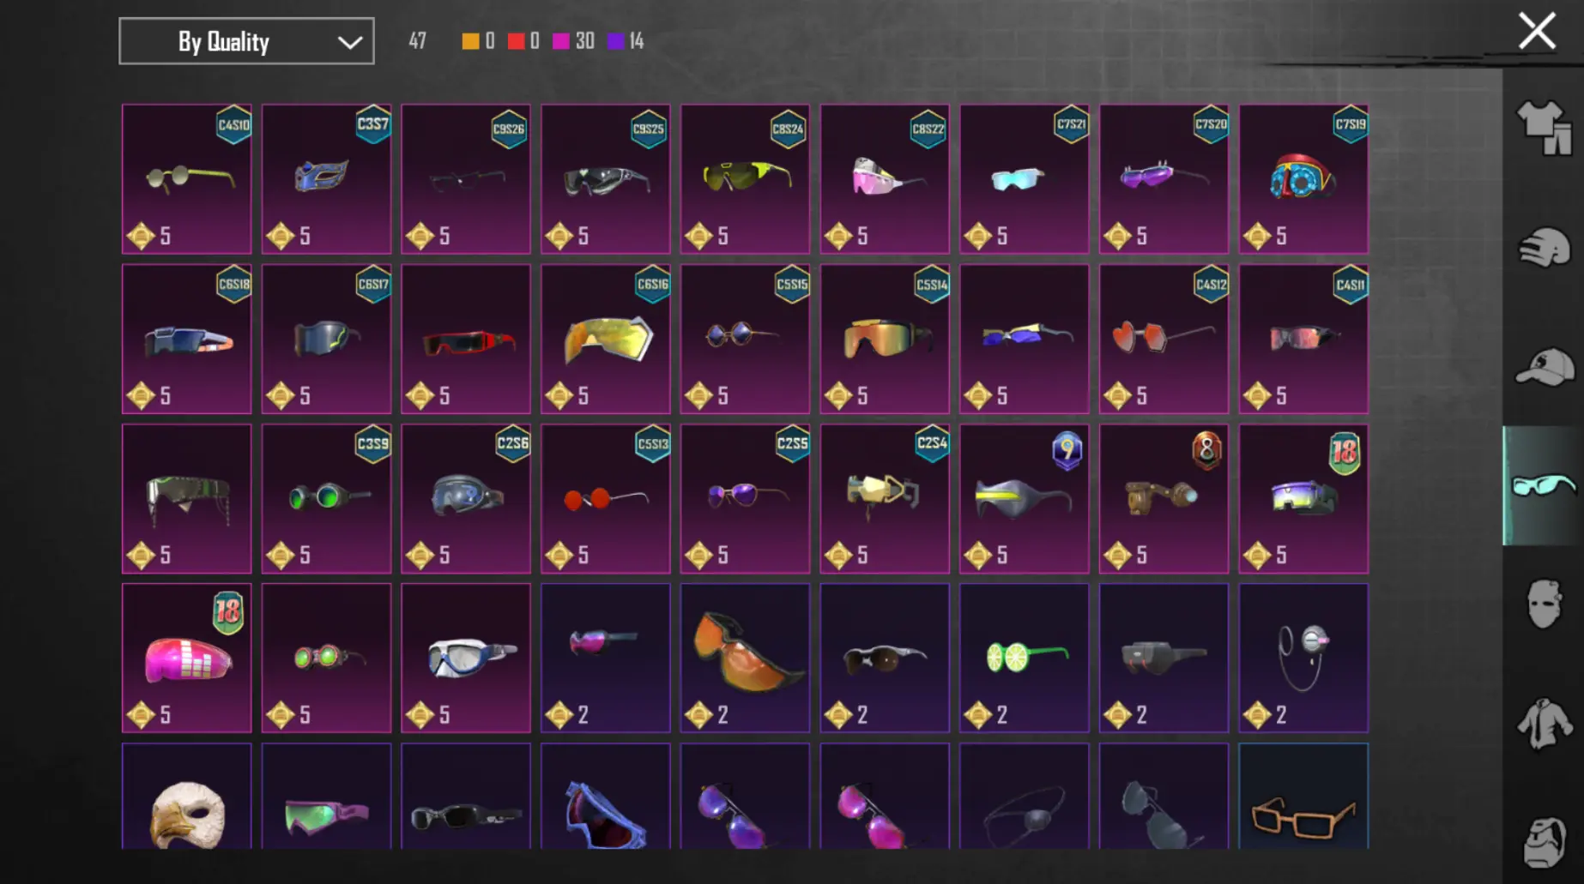Open the baseball cap category icon
Image resolution: width=1584 pixels, height=884 pixels.
(1544, 367)
